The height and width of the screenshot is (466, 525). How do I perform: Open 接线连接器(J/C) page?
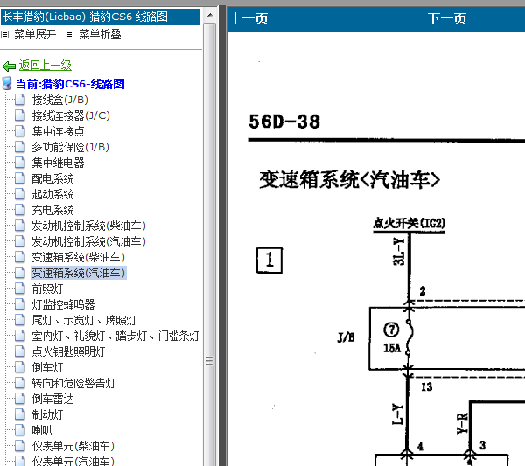pos(71,115)
